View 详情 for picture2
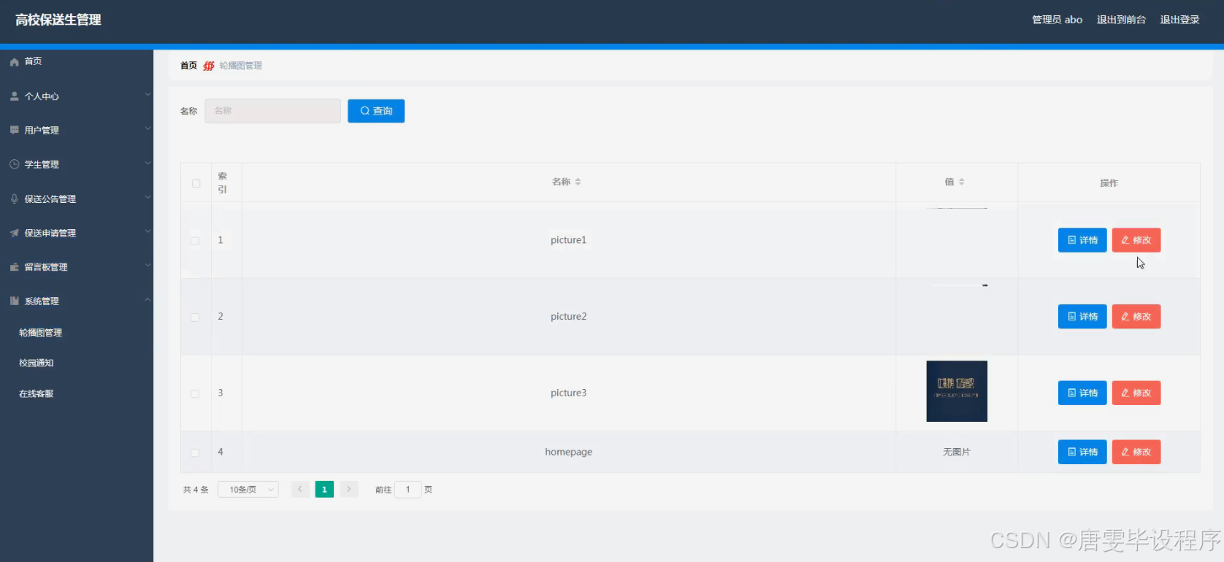The height and width of the screenshot is (562, 1224). pos(1082,317)
